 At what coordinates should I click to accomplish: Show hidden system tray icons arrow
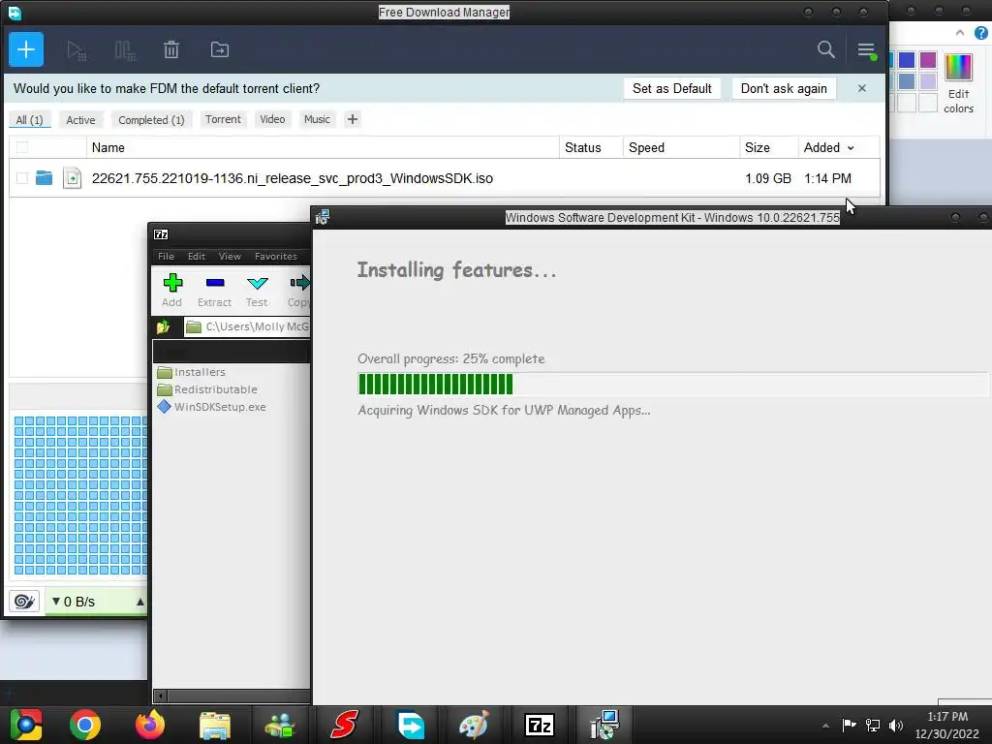(825, 726)
